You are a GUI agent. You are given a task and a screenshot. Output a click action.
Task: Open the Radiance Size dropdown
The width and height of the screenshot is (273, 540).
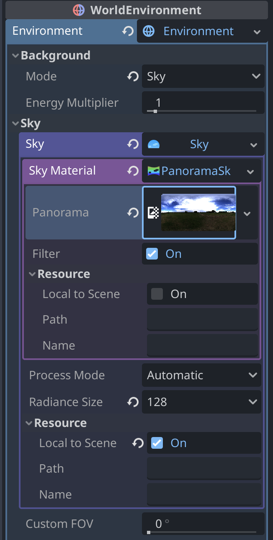(201, 402)
